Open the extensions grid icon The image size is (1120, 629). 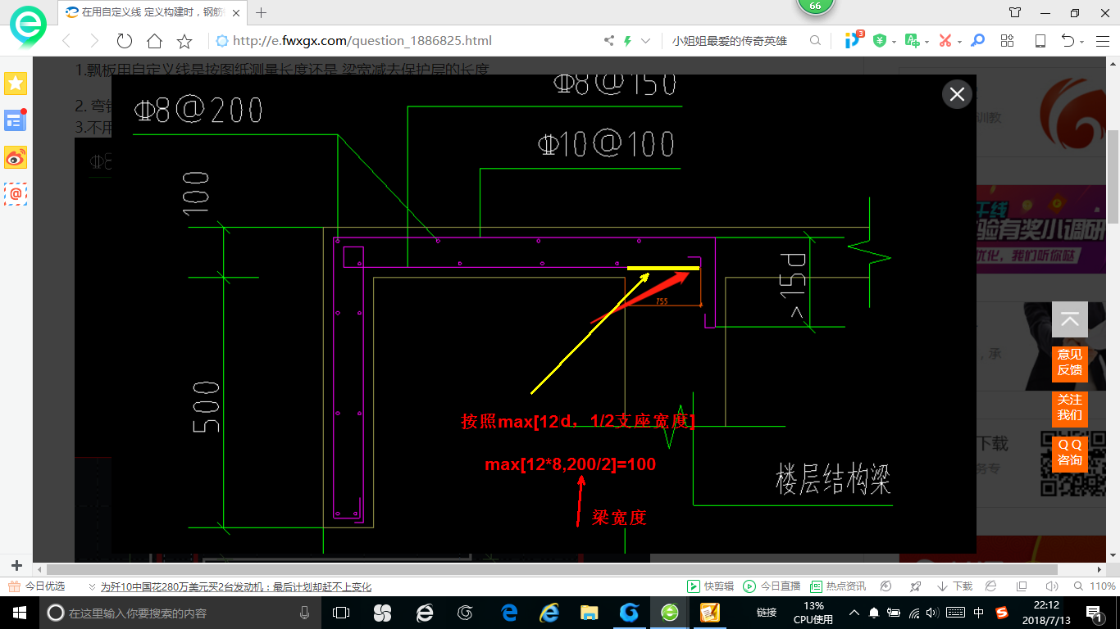click(x=1008, y=41)
